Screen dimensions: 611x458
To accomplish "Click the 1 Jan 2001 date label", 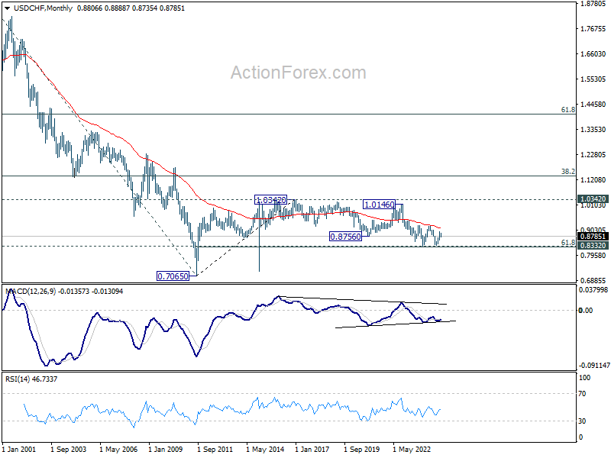I will (x=18, y=449).
